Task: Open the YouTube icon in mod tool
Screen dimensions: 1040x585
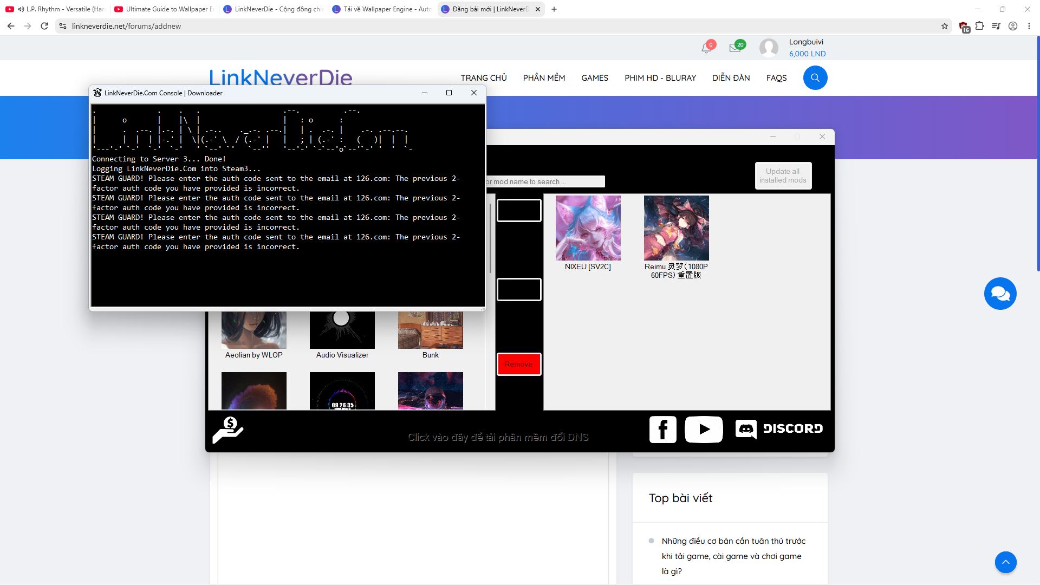Action: [704, 430]
